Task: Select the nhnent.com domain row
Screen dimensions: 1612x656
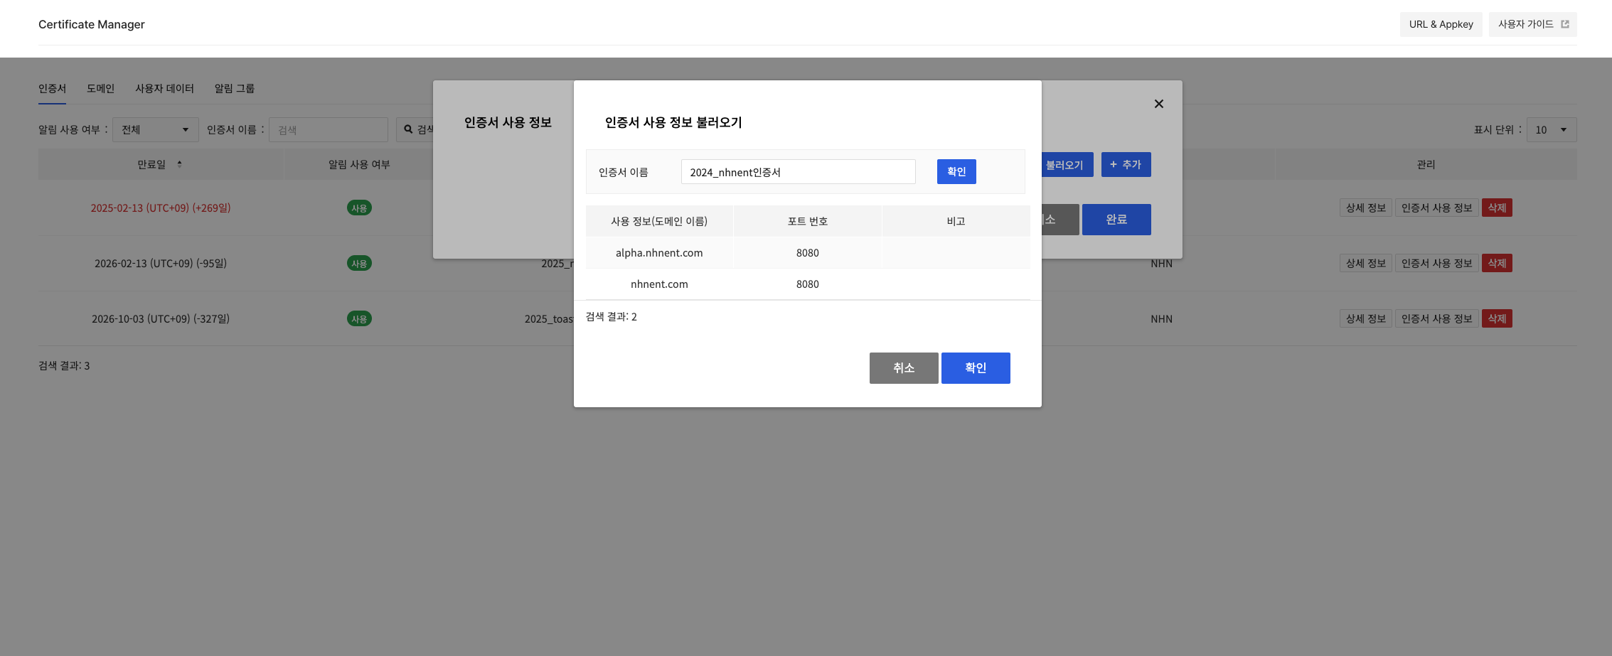Action: click(x=658, y=284)
